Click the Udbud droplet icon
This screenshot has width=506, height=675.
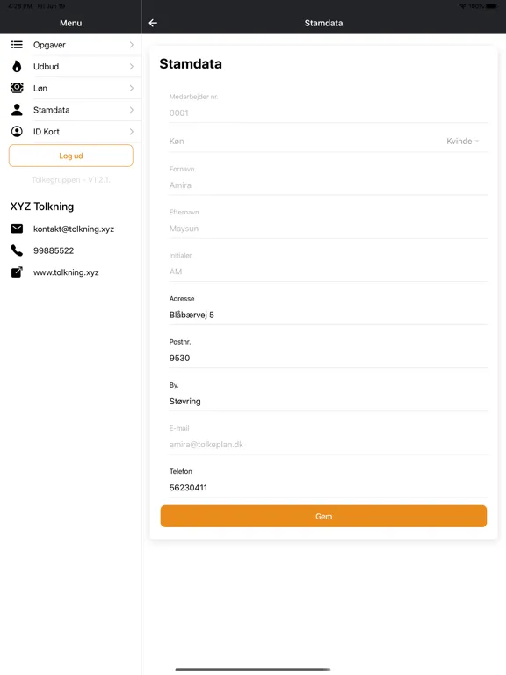17,66
